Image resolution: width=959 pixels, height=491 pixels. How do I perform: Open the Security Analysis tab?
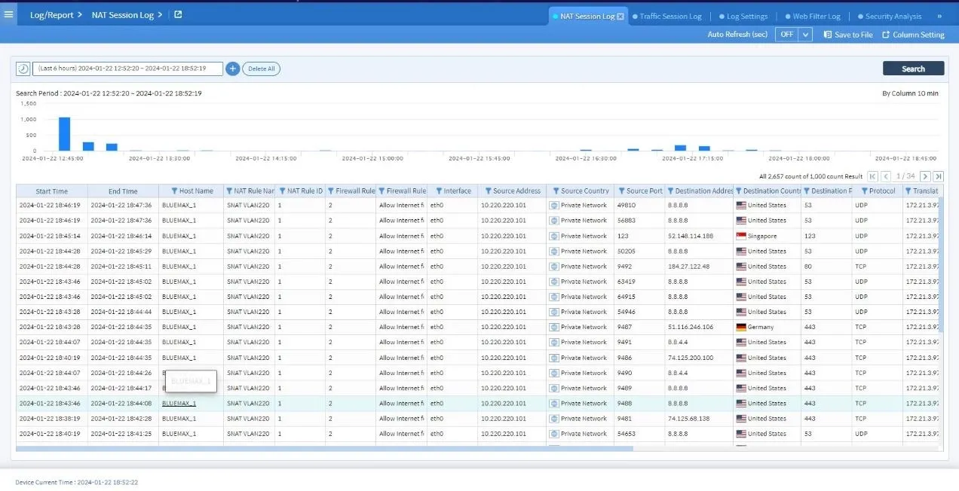(x=893, y=17)
